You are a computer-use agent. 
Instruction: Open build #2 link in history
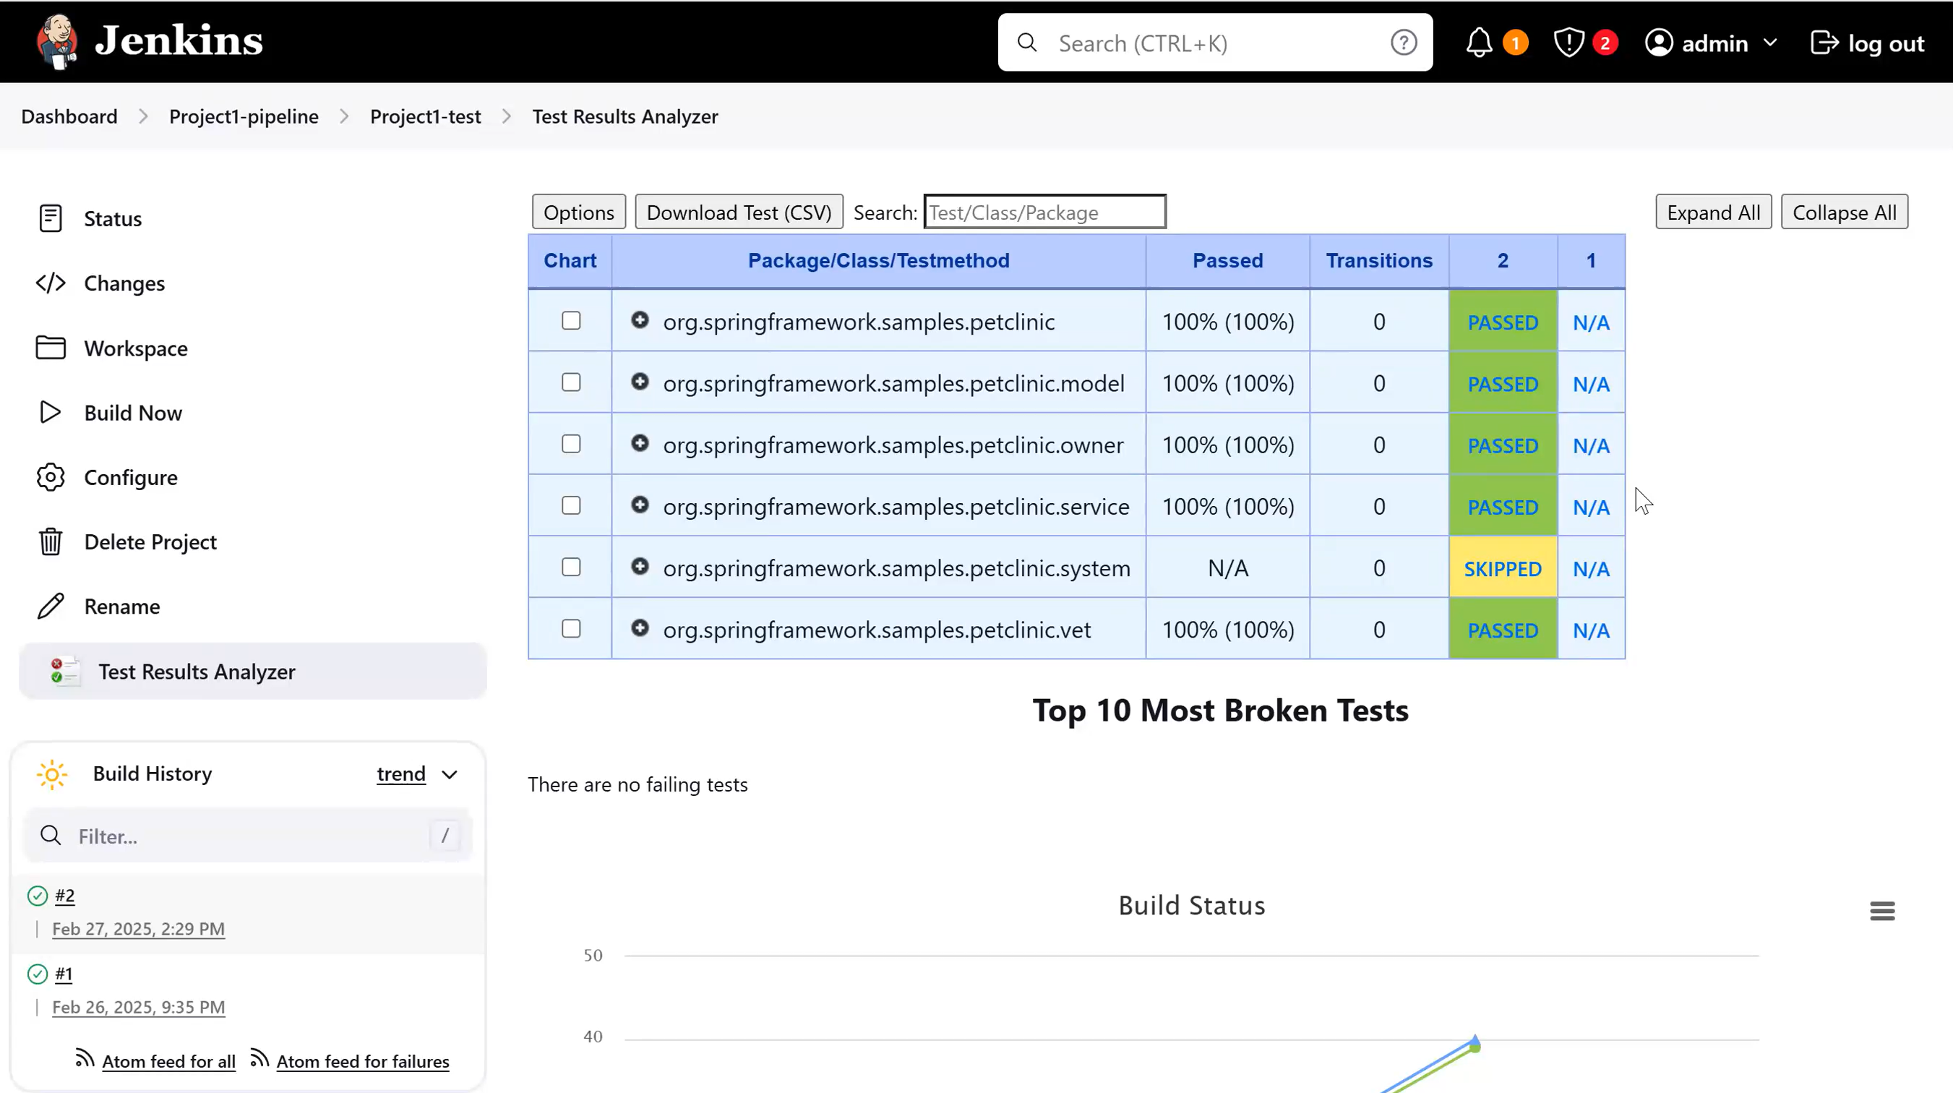pos(65,896)
